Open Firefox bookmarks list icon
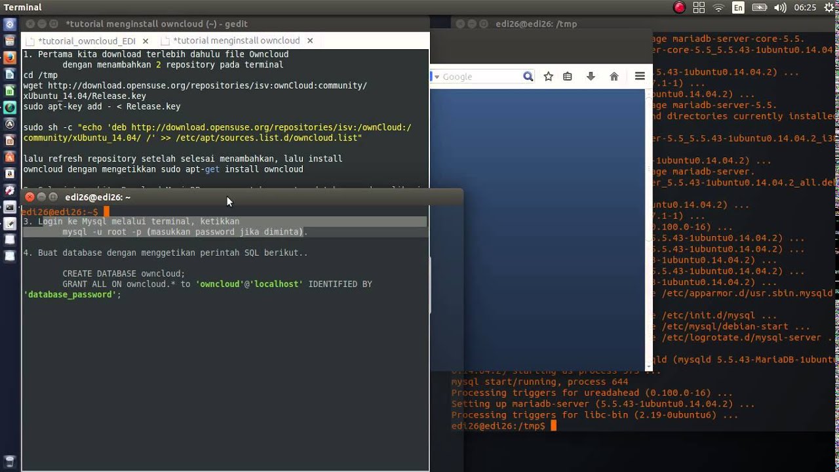Viewport: 839px width, 472px height. 568,77
